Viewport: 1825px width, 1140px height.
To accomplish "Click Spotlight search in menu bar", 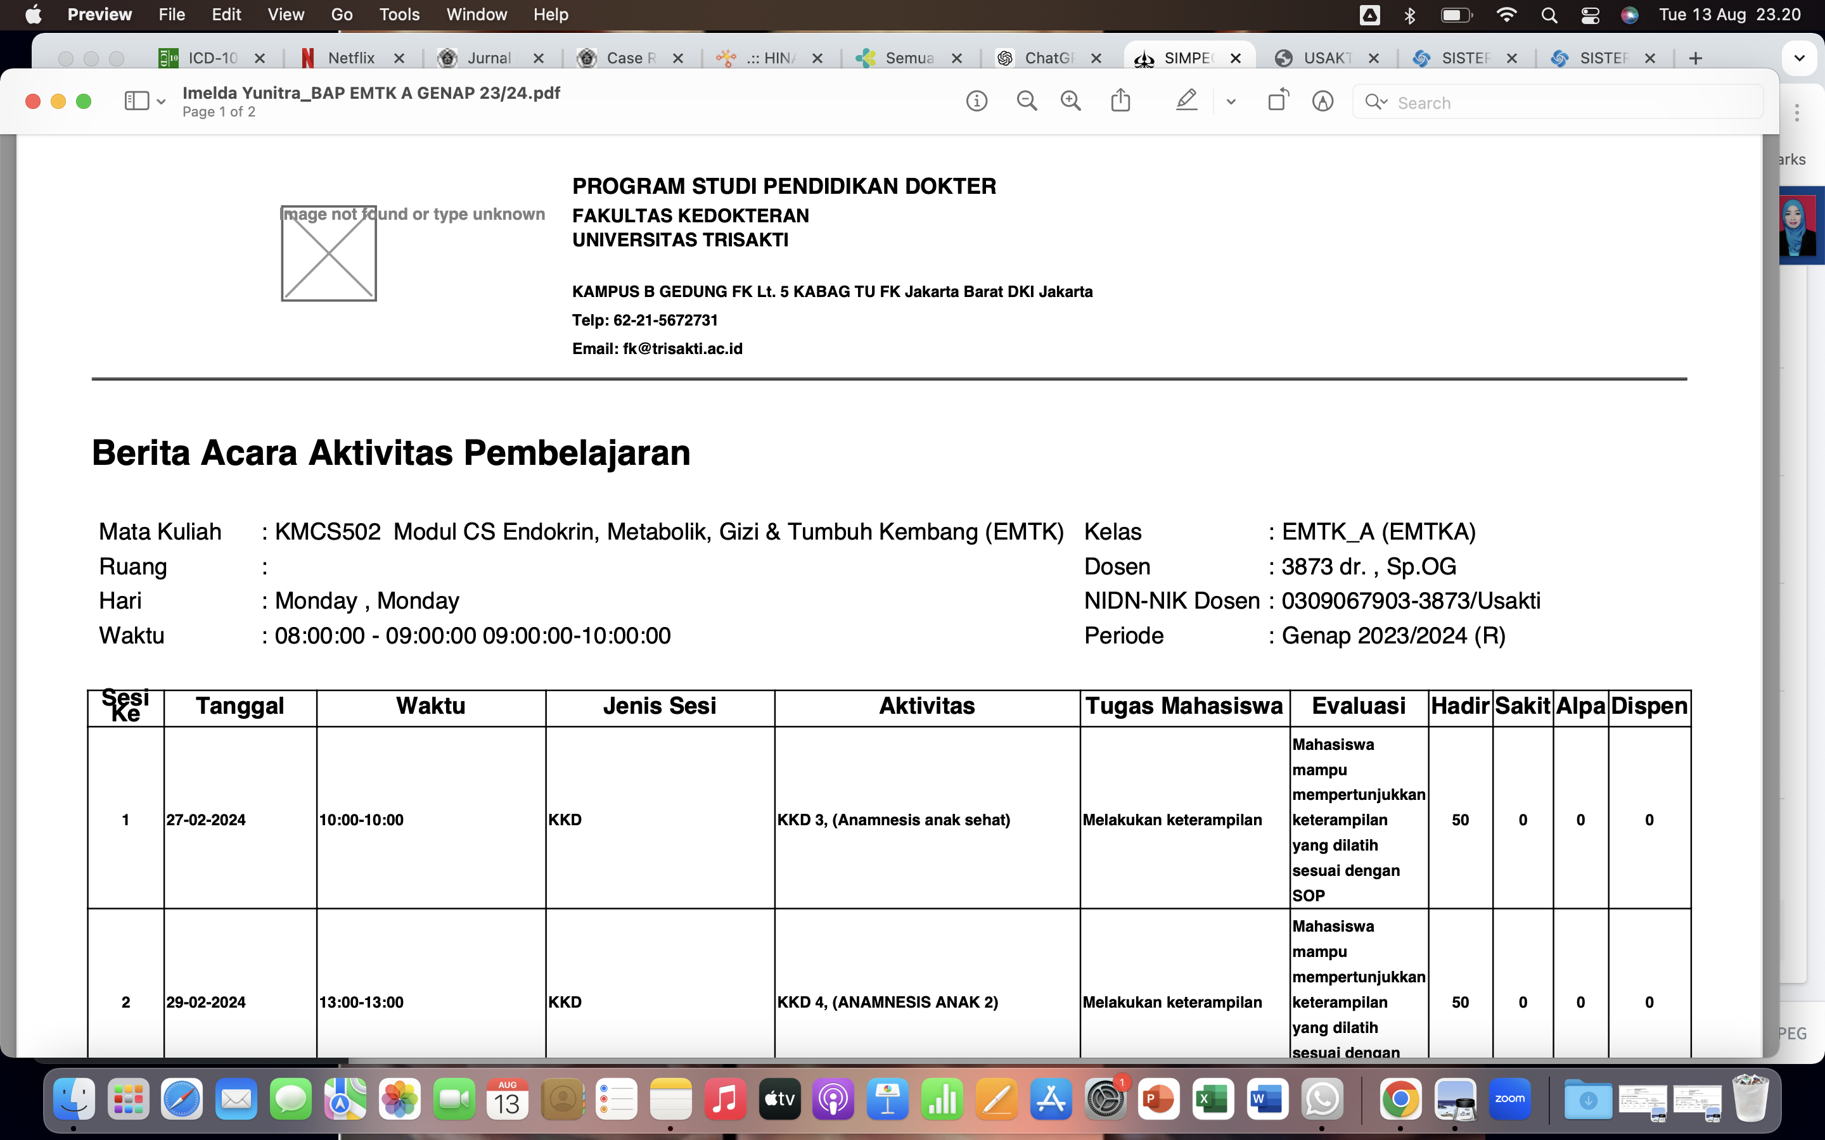I will pos(1549,15).
